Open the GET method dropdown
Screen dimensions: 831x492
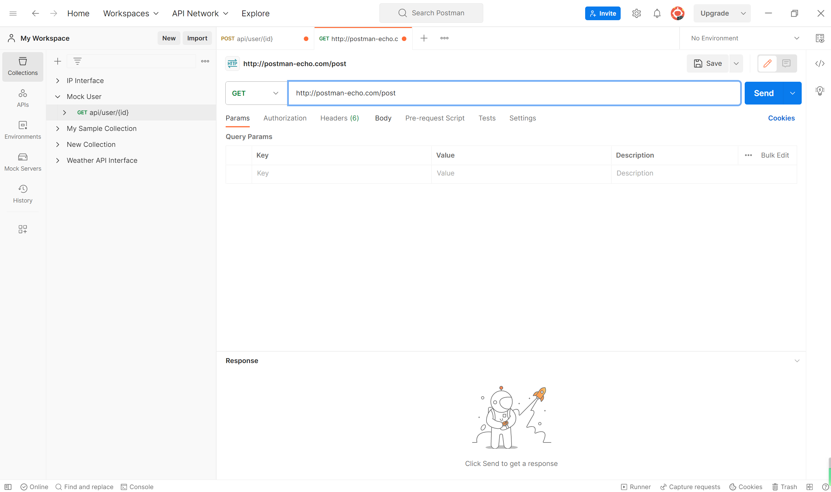[x=256, y=93]
